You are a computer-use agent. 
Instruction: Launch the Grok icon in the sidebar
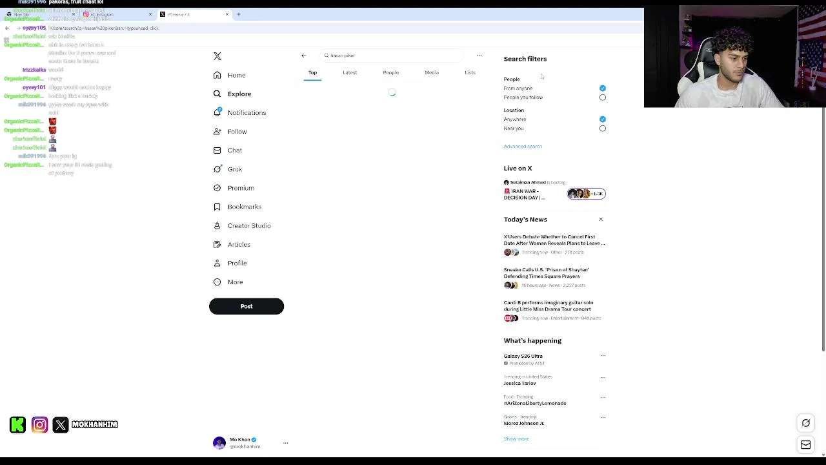click(217, 169)
